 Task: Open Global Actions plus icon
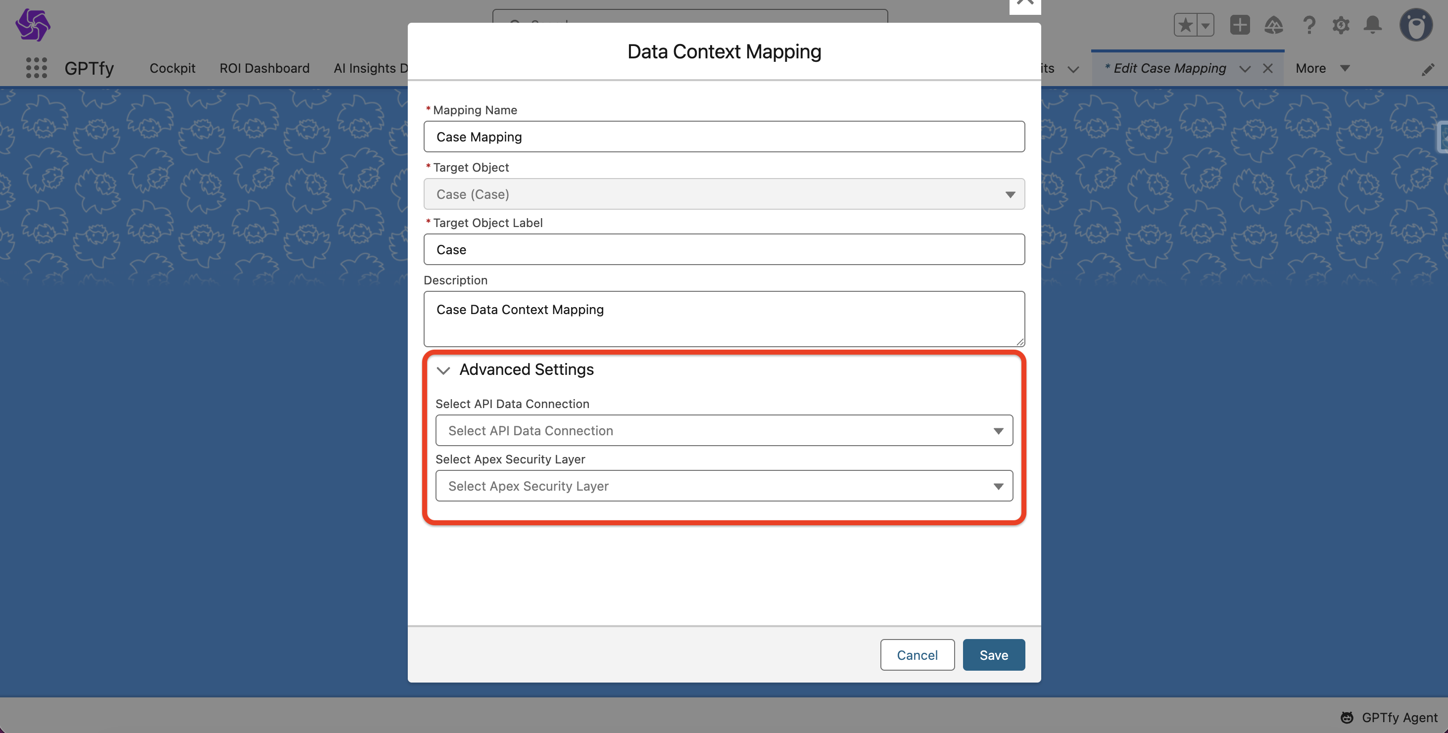(1240, 25)
